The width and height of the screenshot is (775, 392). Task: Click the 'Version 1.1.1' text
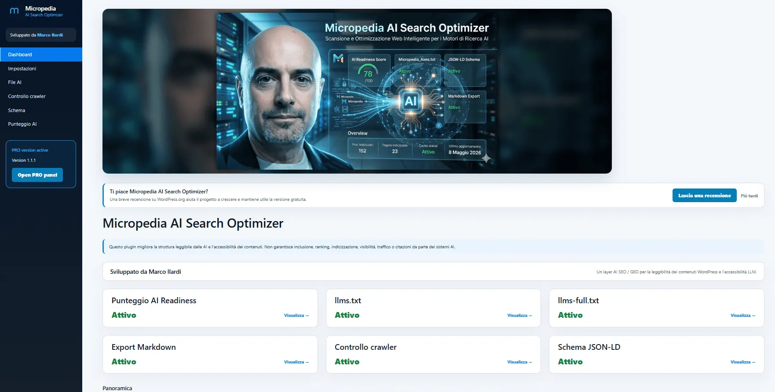[x=24, y=160]
